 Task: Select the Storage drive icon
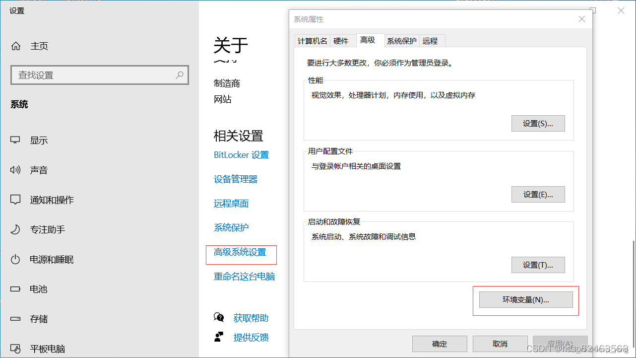[x=15, y=319]
